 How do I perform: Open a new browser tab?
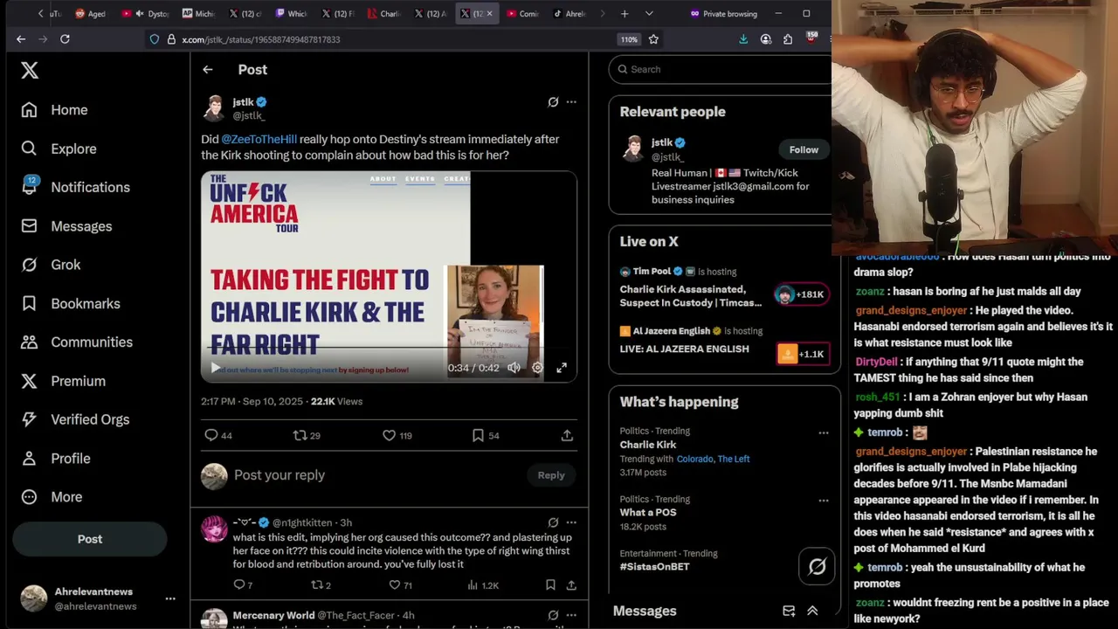[625, 14]
